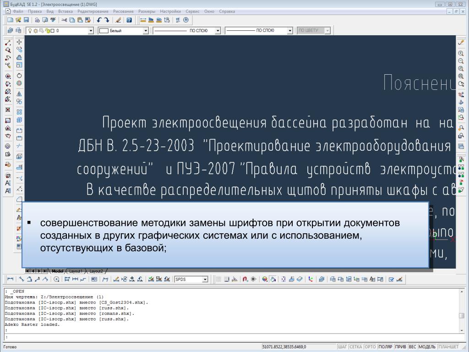This screenshot has width=469, height=352.
Task: Redo the action
Action: tap(107, 20)
